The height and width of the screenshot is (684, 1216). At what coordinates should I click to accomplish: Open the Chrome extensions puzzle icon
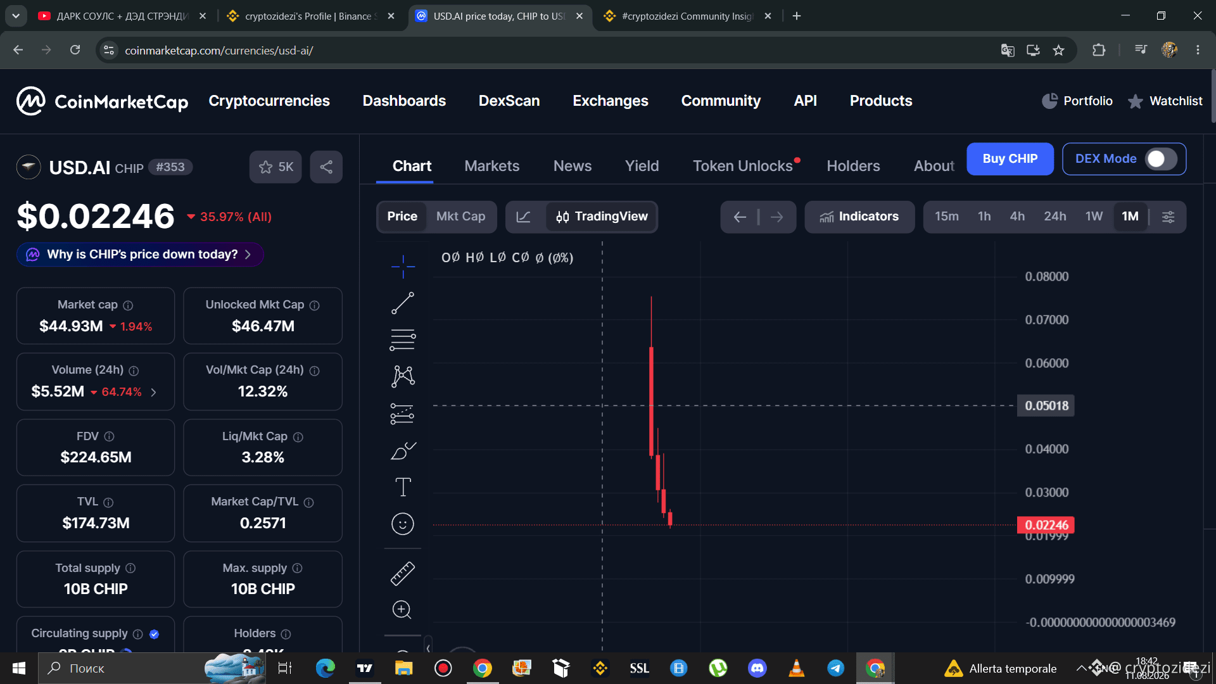pos(1099,51)
